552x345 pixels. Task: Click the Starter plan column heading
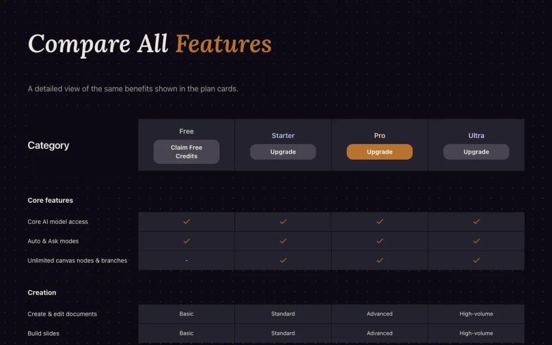(283, 135)
